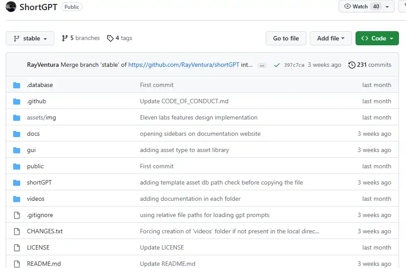This screenshot has height=268, width=406.
Task: Open the 231 commits history
Action: click(370, 65)
